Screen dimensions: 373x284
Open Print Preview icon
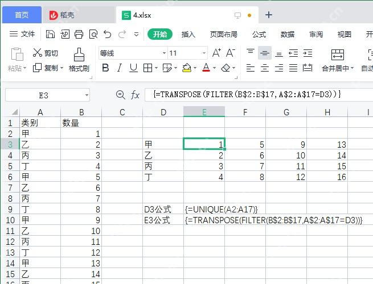click(x=93, y=35)
